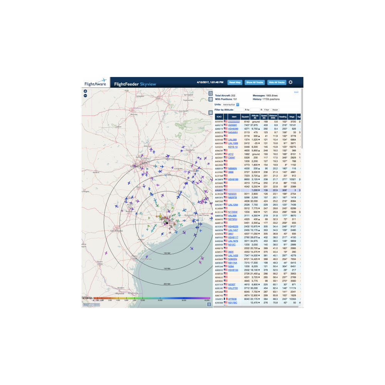Toggle the sidebar columns icon
This screenshot has height=385, width=385.
click(211, 112)
